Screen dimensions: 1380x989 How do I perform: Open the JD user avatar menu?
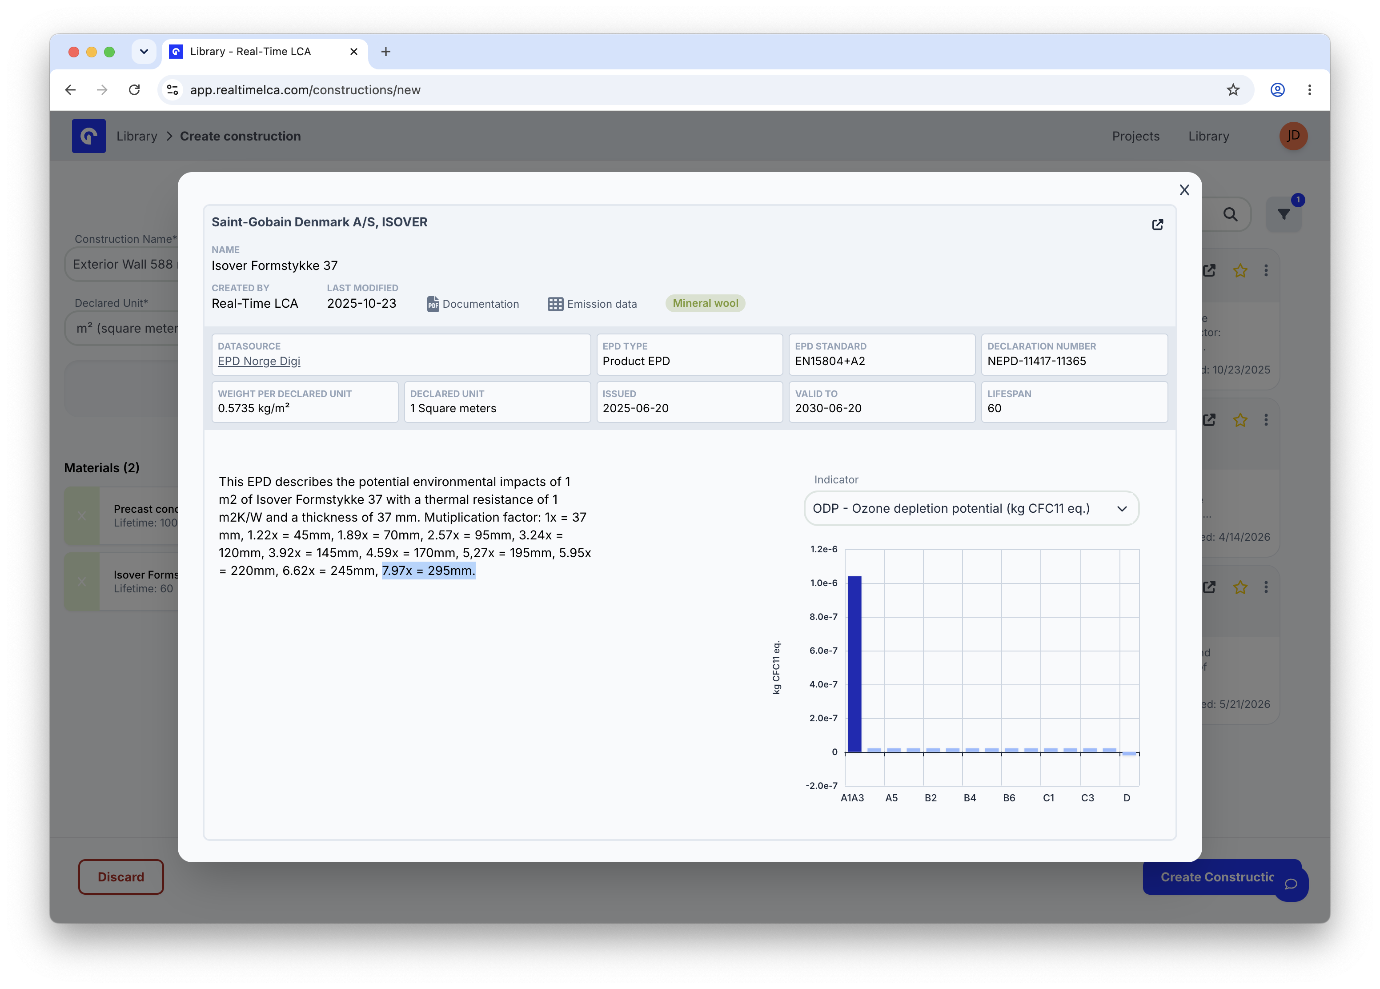tap(1293, 136)
